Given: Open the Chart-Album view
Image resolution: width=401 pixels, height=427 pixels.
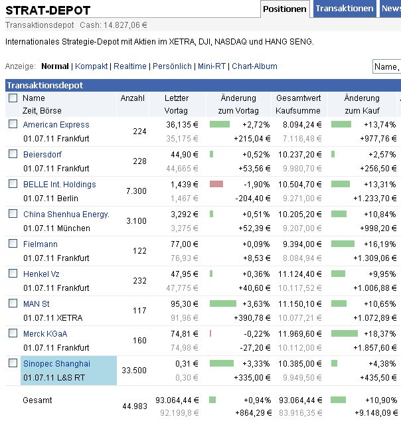Looking at the screenshot, I should point(254,66).
